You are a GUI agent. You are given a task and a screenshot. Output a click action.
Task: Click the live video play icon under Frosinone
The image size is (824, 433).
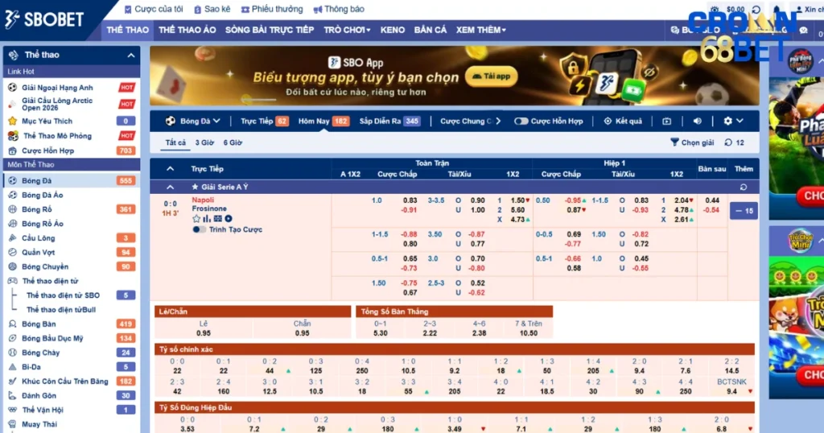pos(229,219)
